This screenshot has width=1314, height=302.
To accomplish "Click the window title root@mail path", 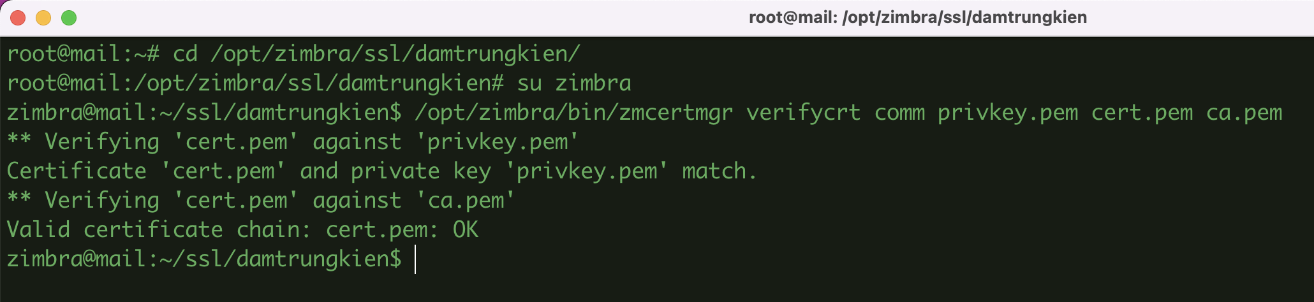I will tap(917, 17).
